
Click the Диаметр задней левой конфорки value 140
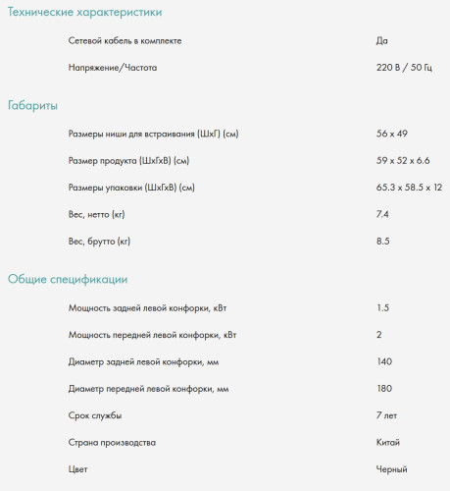click(384, 361)
